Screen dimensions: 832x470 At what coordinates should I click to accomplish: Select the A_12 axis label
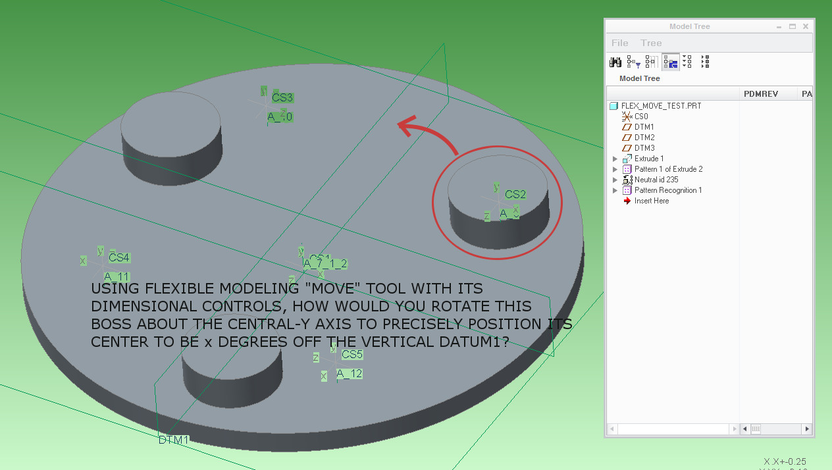(x=350, y=374)
